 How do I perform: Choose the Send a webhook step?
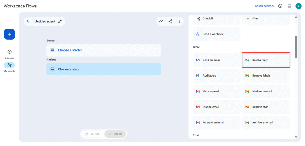(217, 34)
